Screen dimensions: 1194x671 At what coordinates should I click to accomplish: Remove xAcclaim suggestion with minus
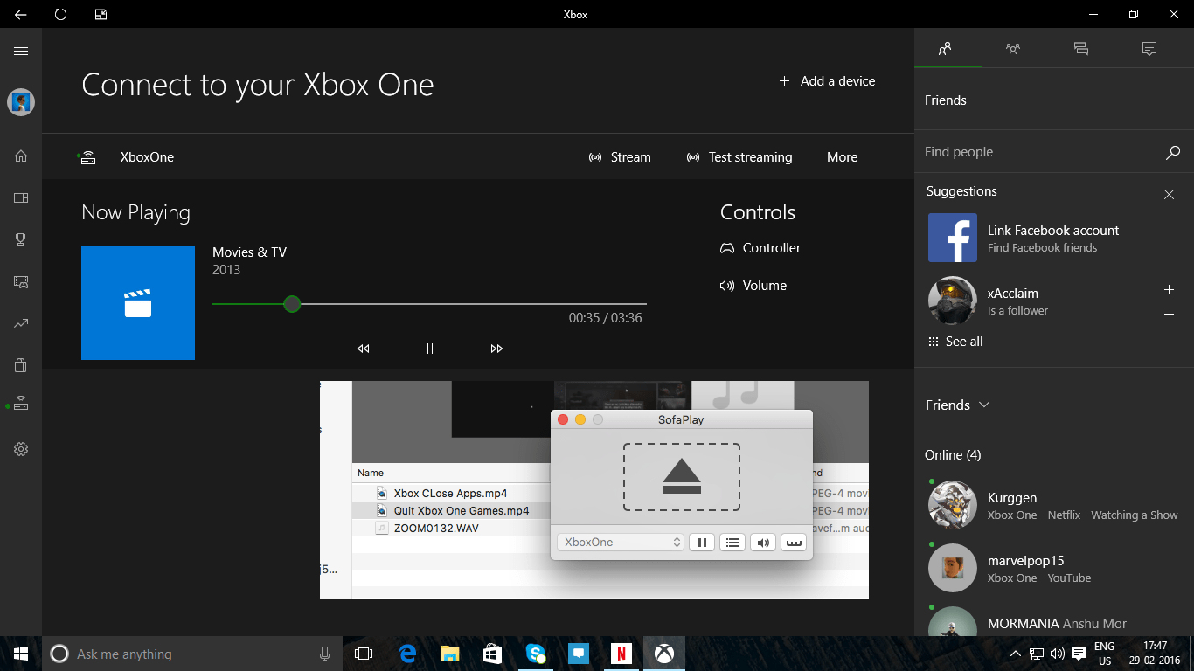[1169, 314]
